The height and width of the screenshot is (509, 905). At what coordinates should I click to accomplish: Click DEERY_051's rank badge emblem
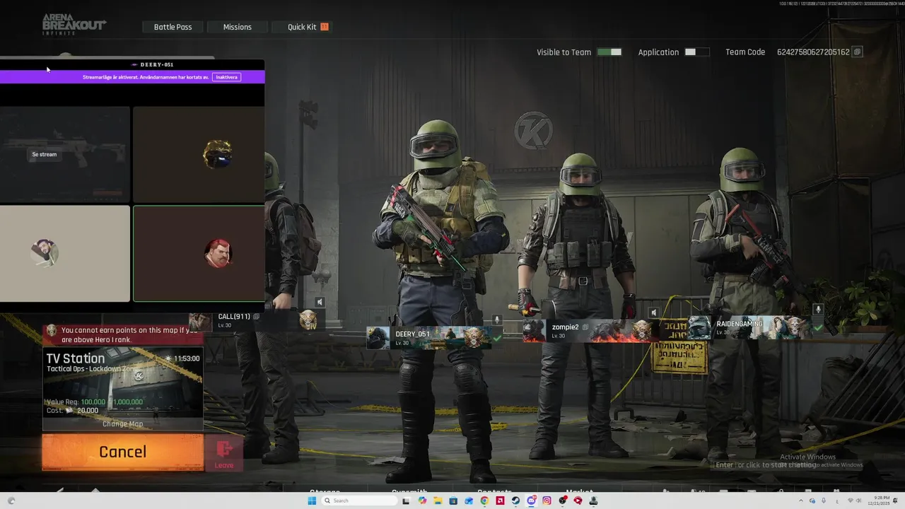(473, 337)
